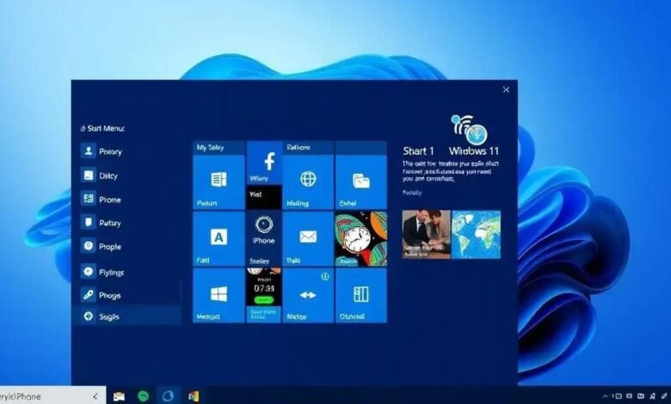This screenshot has height=404, width=671.
Task: Open the Office taskbar icon
Action: (x=194, y=396)
